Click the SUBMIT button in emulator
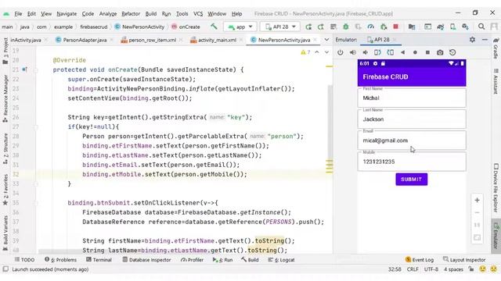The height and width of the screenshot is (281, 501). (x=411, y=180)
